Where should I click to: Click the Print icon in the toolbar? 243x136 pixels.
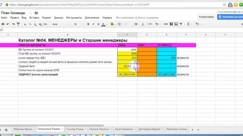3,24
